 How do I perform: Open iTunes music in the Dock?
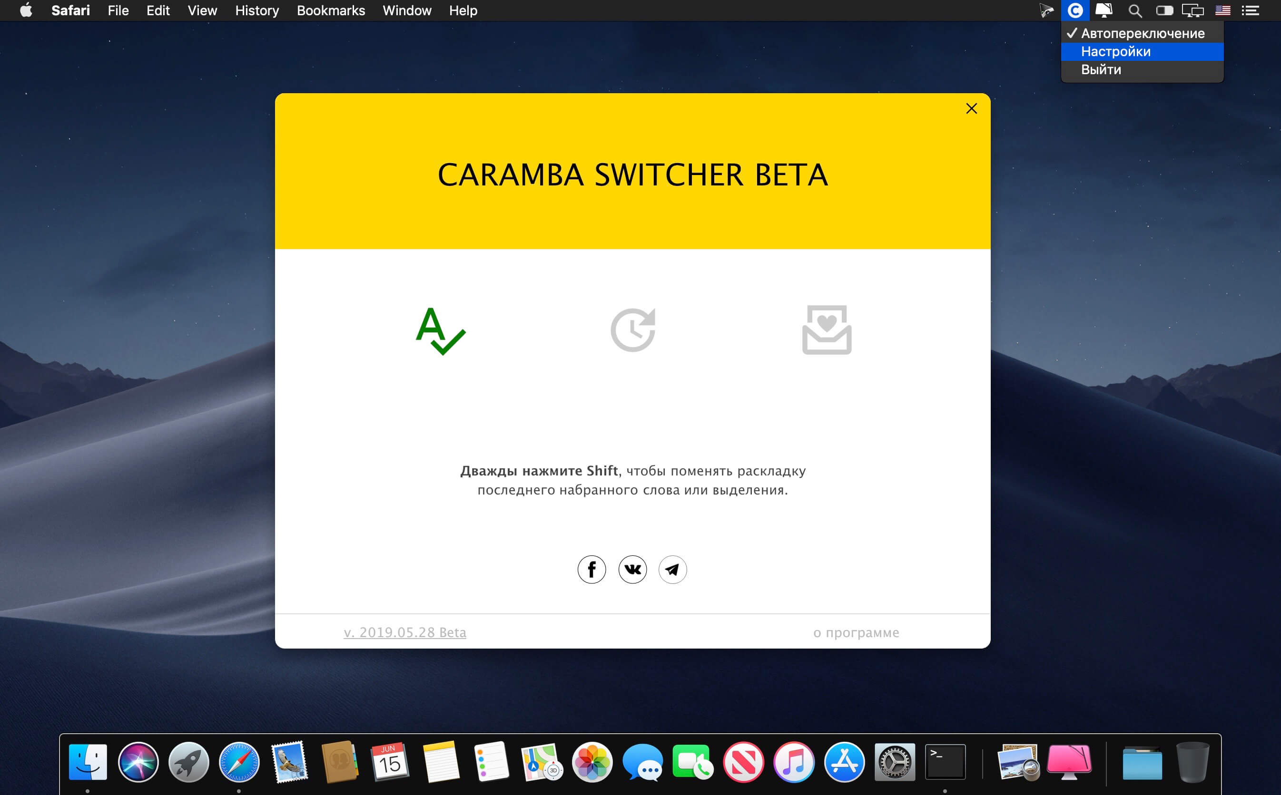[794, 762]
